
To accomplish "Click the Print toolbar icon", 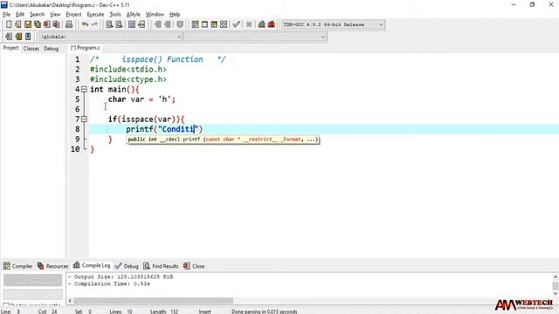I will 69,24.
